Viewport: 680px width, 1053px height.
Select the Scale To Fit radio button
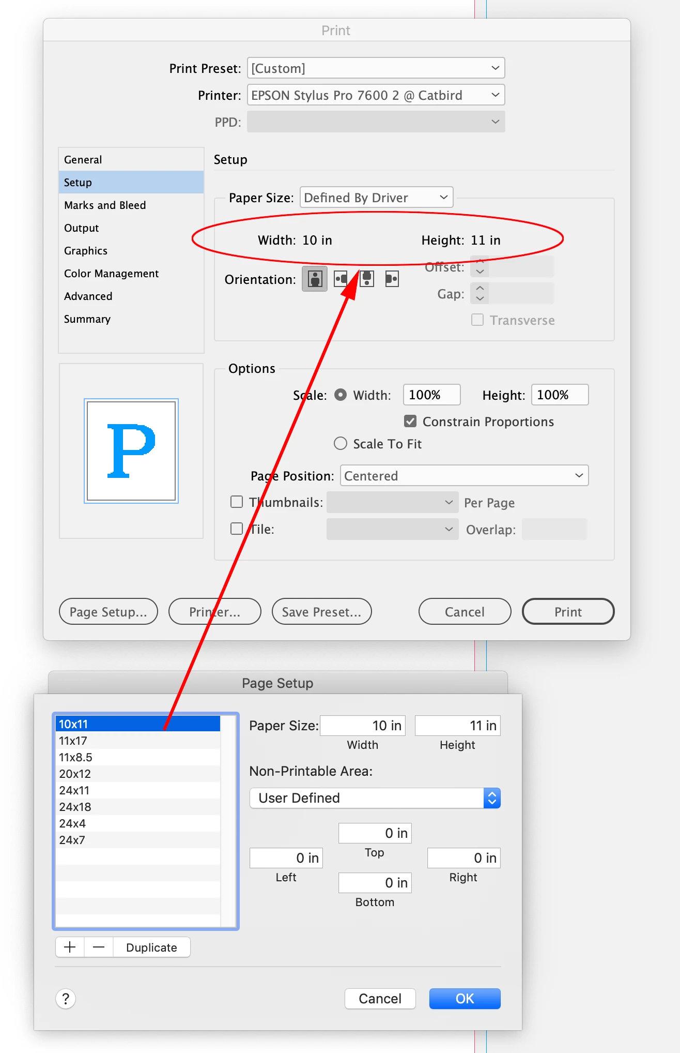click(341, 444)
